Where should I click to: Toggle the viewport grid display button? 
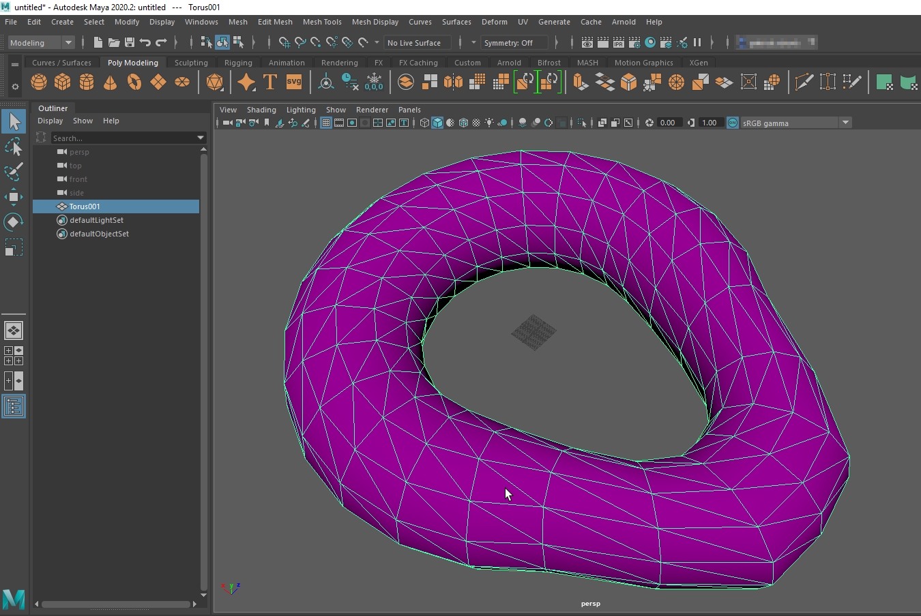326,123
